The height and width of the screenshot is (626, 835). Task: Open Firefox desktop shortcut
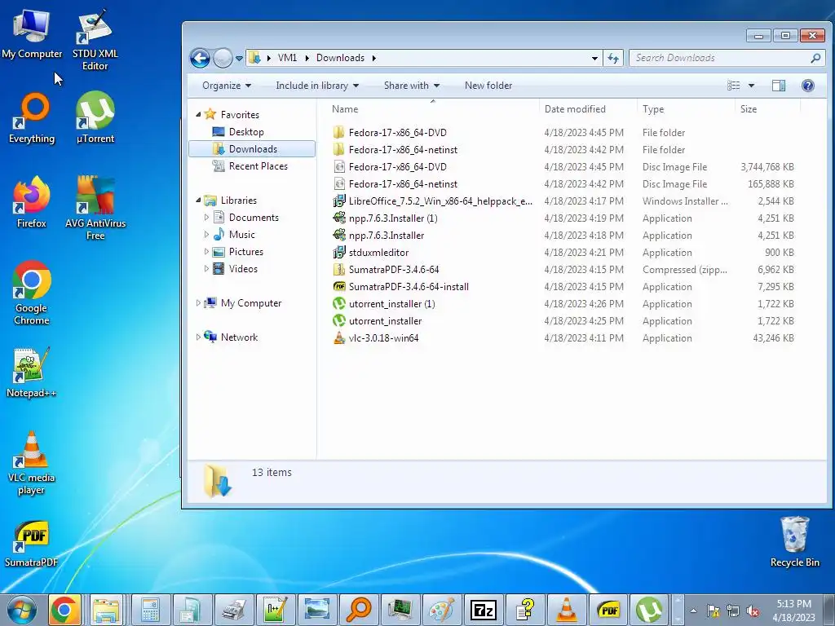[x=32, y=202]
